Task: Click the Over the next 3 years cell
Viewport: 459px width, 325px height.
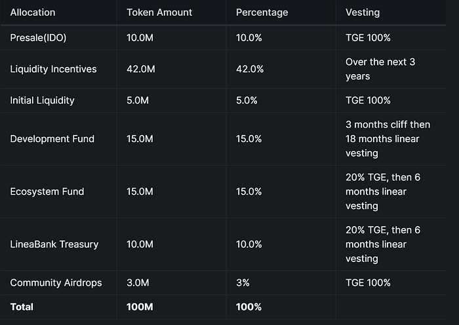Action: (380, 69)
